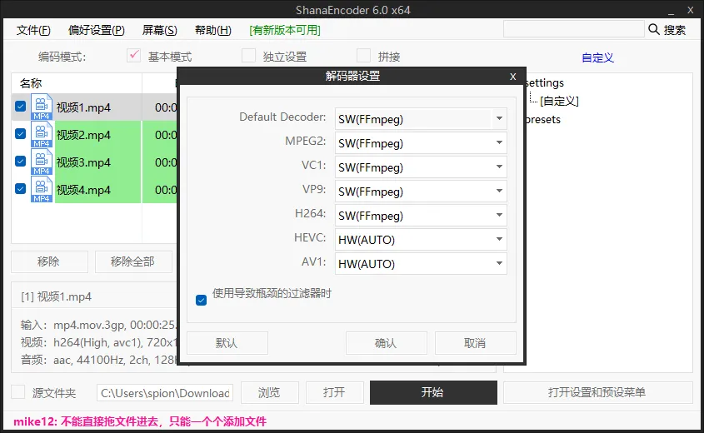Click the 默认 button in dialog

(x=227, y=343)
